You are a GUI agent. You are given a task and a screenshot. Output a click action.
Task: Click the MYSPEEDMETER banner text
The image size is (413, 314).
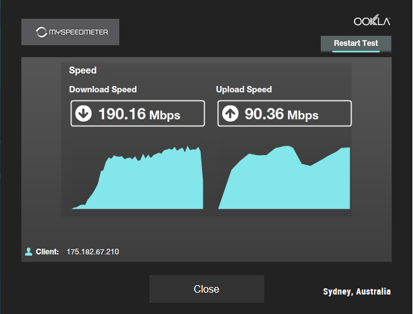click(x=78, y=32)
